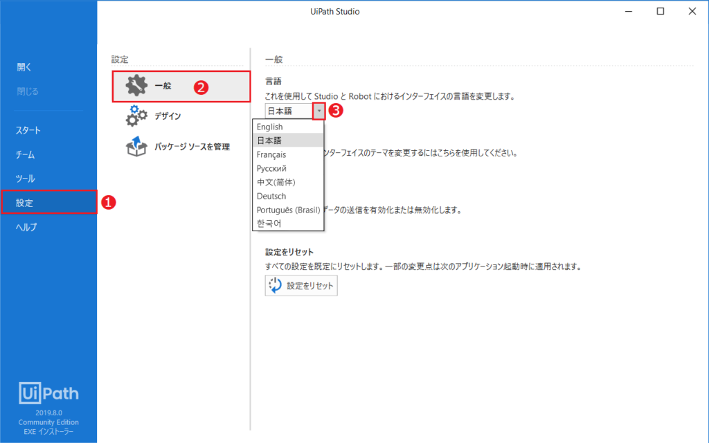
Task: Click the 設定をリセット button
Action: [x=301, y=286]
